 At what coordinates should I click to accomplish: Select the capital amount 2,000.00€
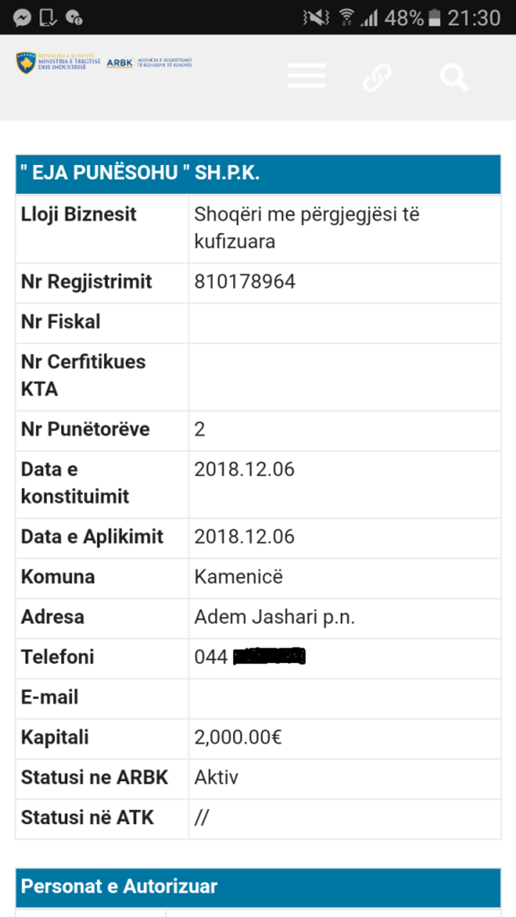click(x=238, y=737)
